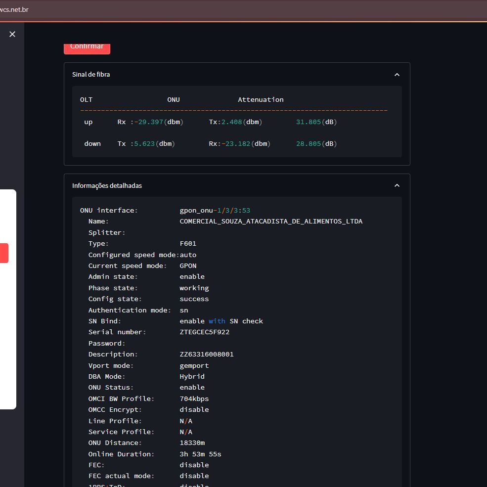Viewport: 487px width, 487px height.
Task: Click the OLT Tx value 5.623
Action: (x=144, y=143)
